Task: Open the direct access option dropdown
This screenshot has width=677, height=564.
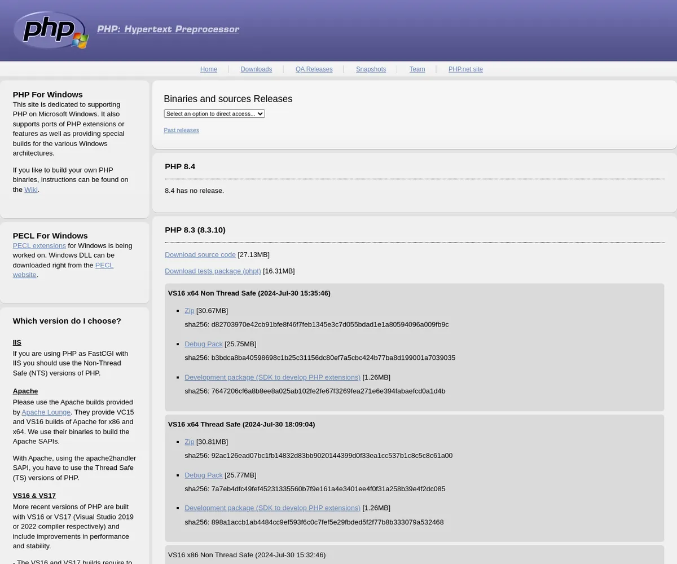Action: [214, 114]
